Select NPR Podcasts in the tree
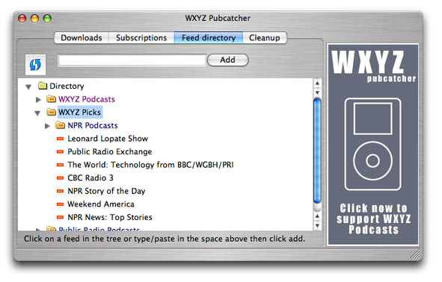This screenshot has height=282, width=442. tap(93, 125)
